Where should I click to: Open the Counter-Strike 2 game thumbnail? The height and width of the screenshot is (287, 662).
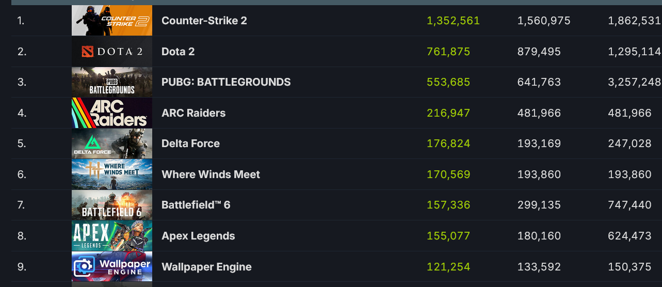coord(112,21)
